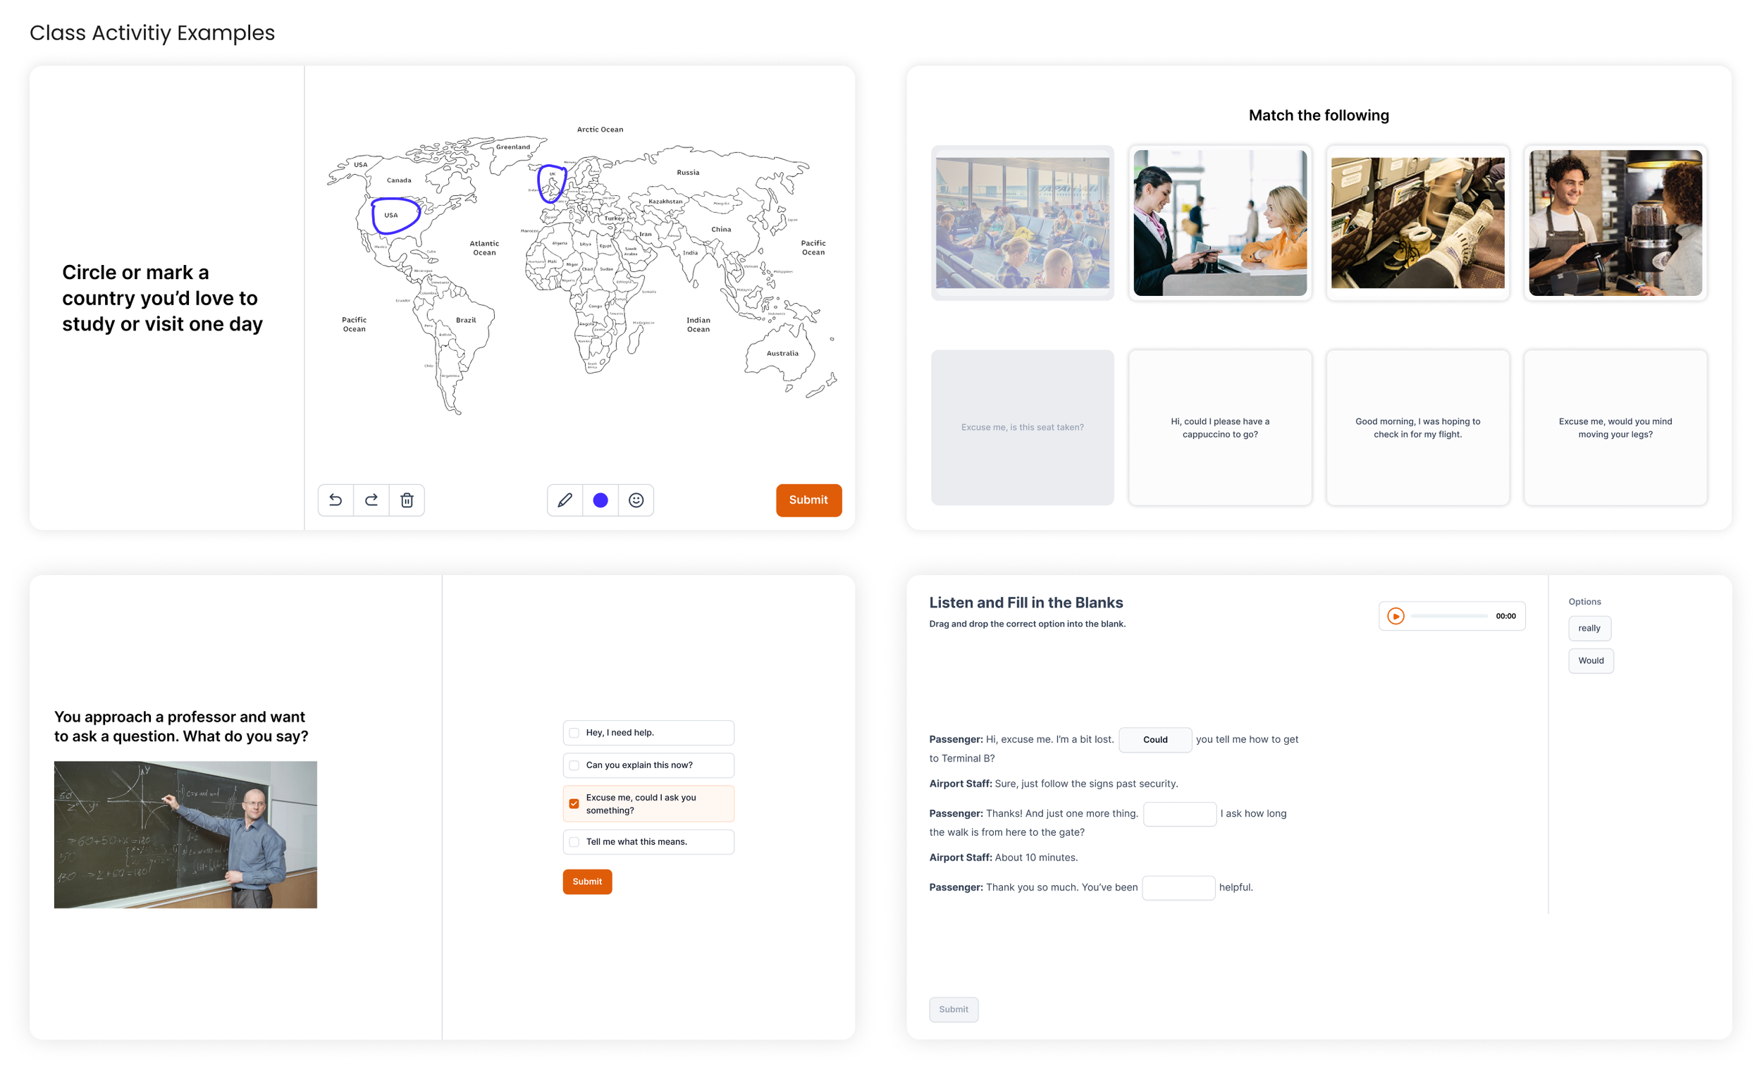
Task: Select the barista coffee shop photo
Action: point(1615,223)
